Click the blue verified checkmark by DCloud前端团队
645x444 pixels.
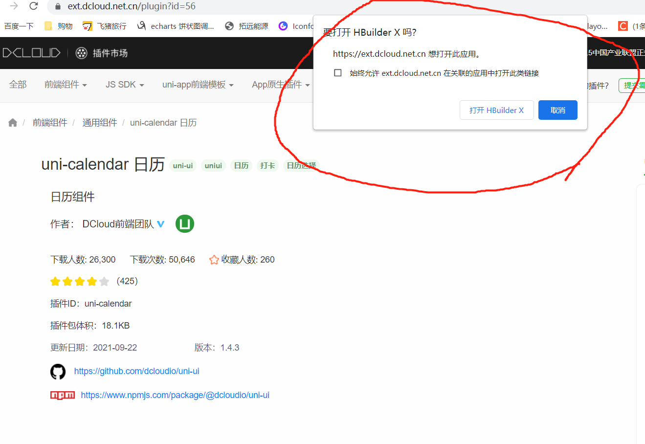click(x=161, y=223)
